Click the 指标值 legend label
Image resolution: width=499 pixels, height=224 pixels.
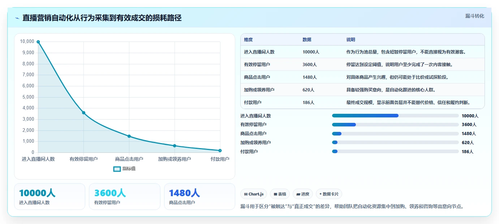[129, 169]
